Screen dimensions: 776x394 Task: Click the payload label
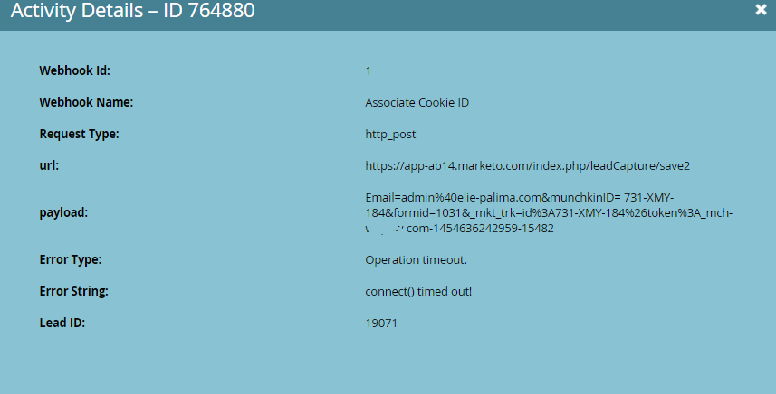click(x=63, y=212)
